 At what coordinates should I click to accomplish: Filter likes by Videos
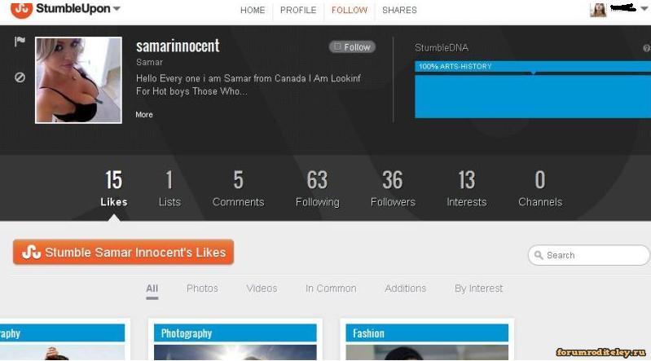tap(262, 288)
